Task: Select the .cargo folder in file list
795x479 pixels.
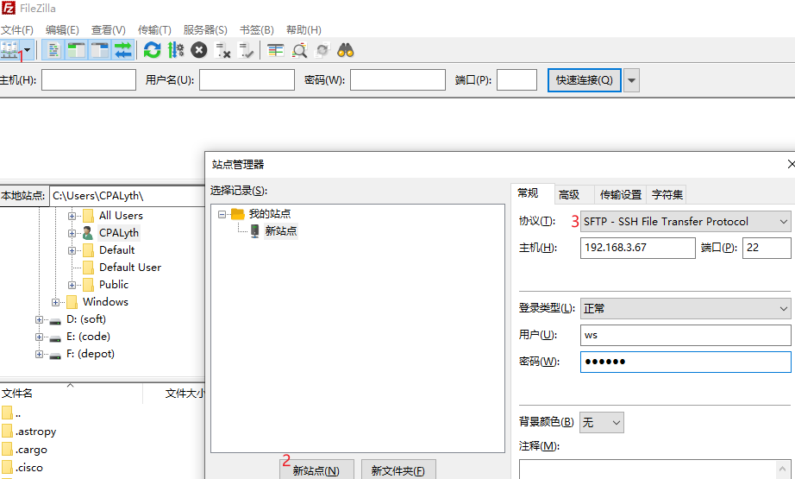Action: [31, 450]
